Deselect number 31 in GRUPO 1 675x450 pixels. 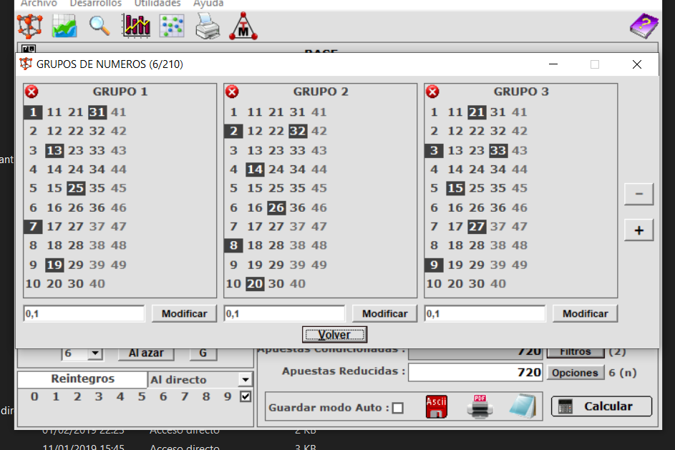pos(97,112)
